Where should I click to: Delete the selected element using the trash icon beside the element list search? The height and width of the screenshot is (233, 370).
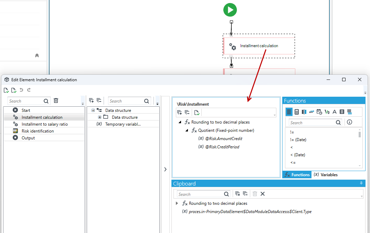(56, 100)
